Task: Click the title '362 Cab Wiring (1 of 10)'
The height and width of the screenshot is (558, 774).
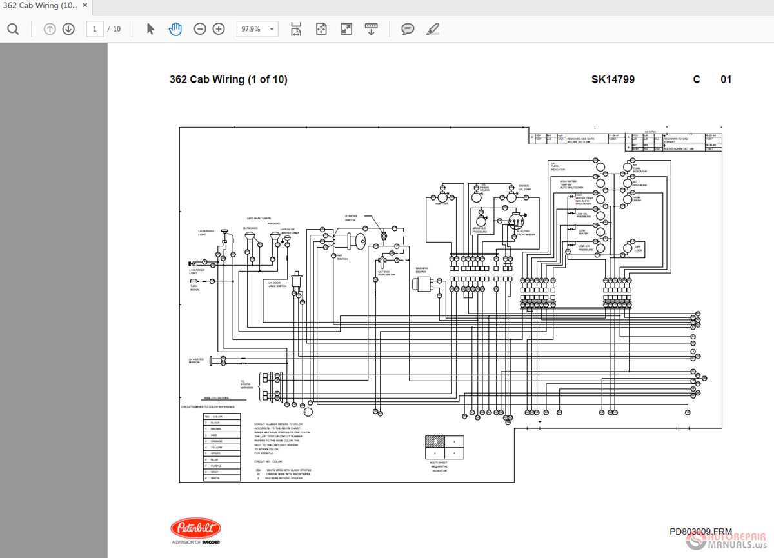Action: click(x=228, y=79)
